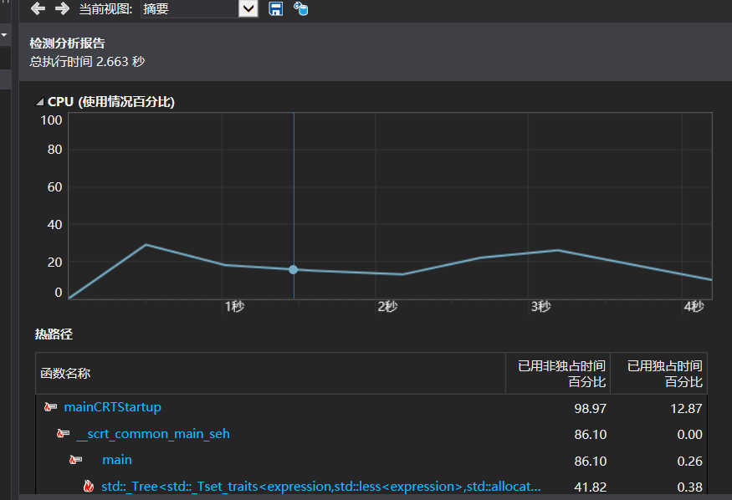The image size is (732, 500).
Task: Open the __scrt_common_main_seh function link
Action: click(153, 434)
